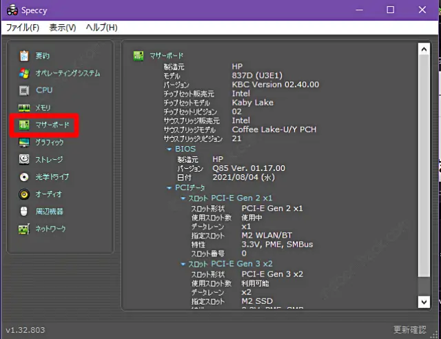
Task: Open ストレージ section label
Action: click(49, 160)
